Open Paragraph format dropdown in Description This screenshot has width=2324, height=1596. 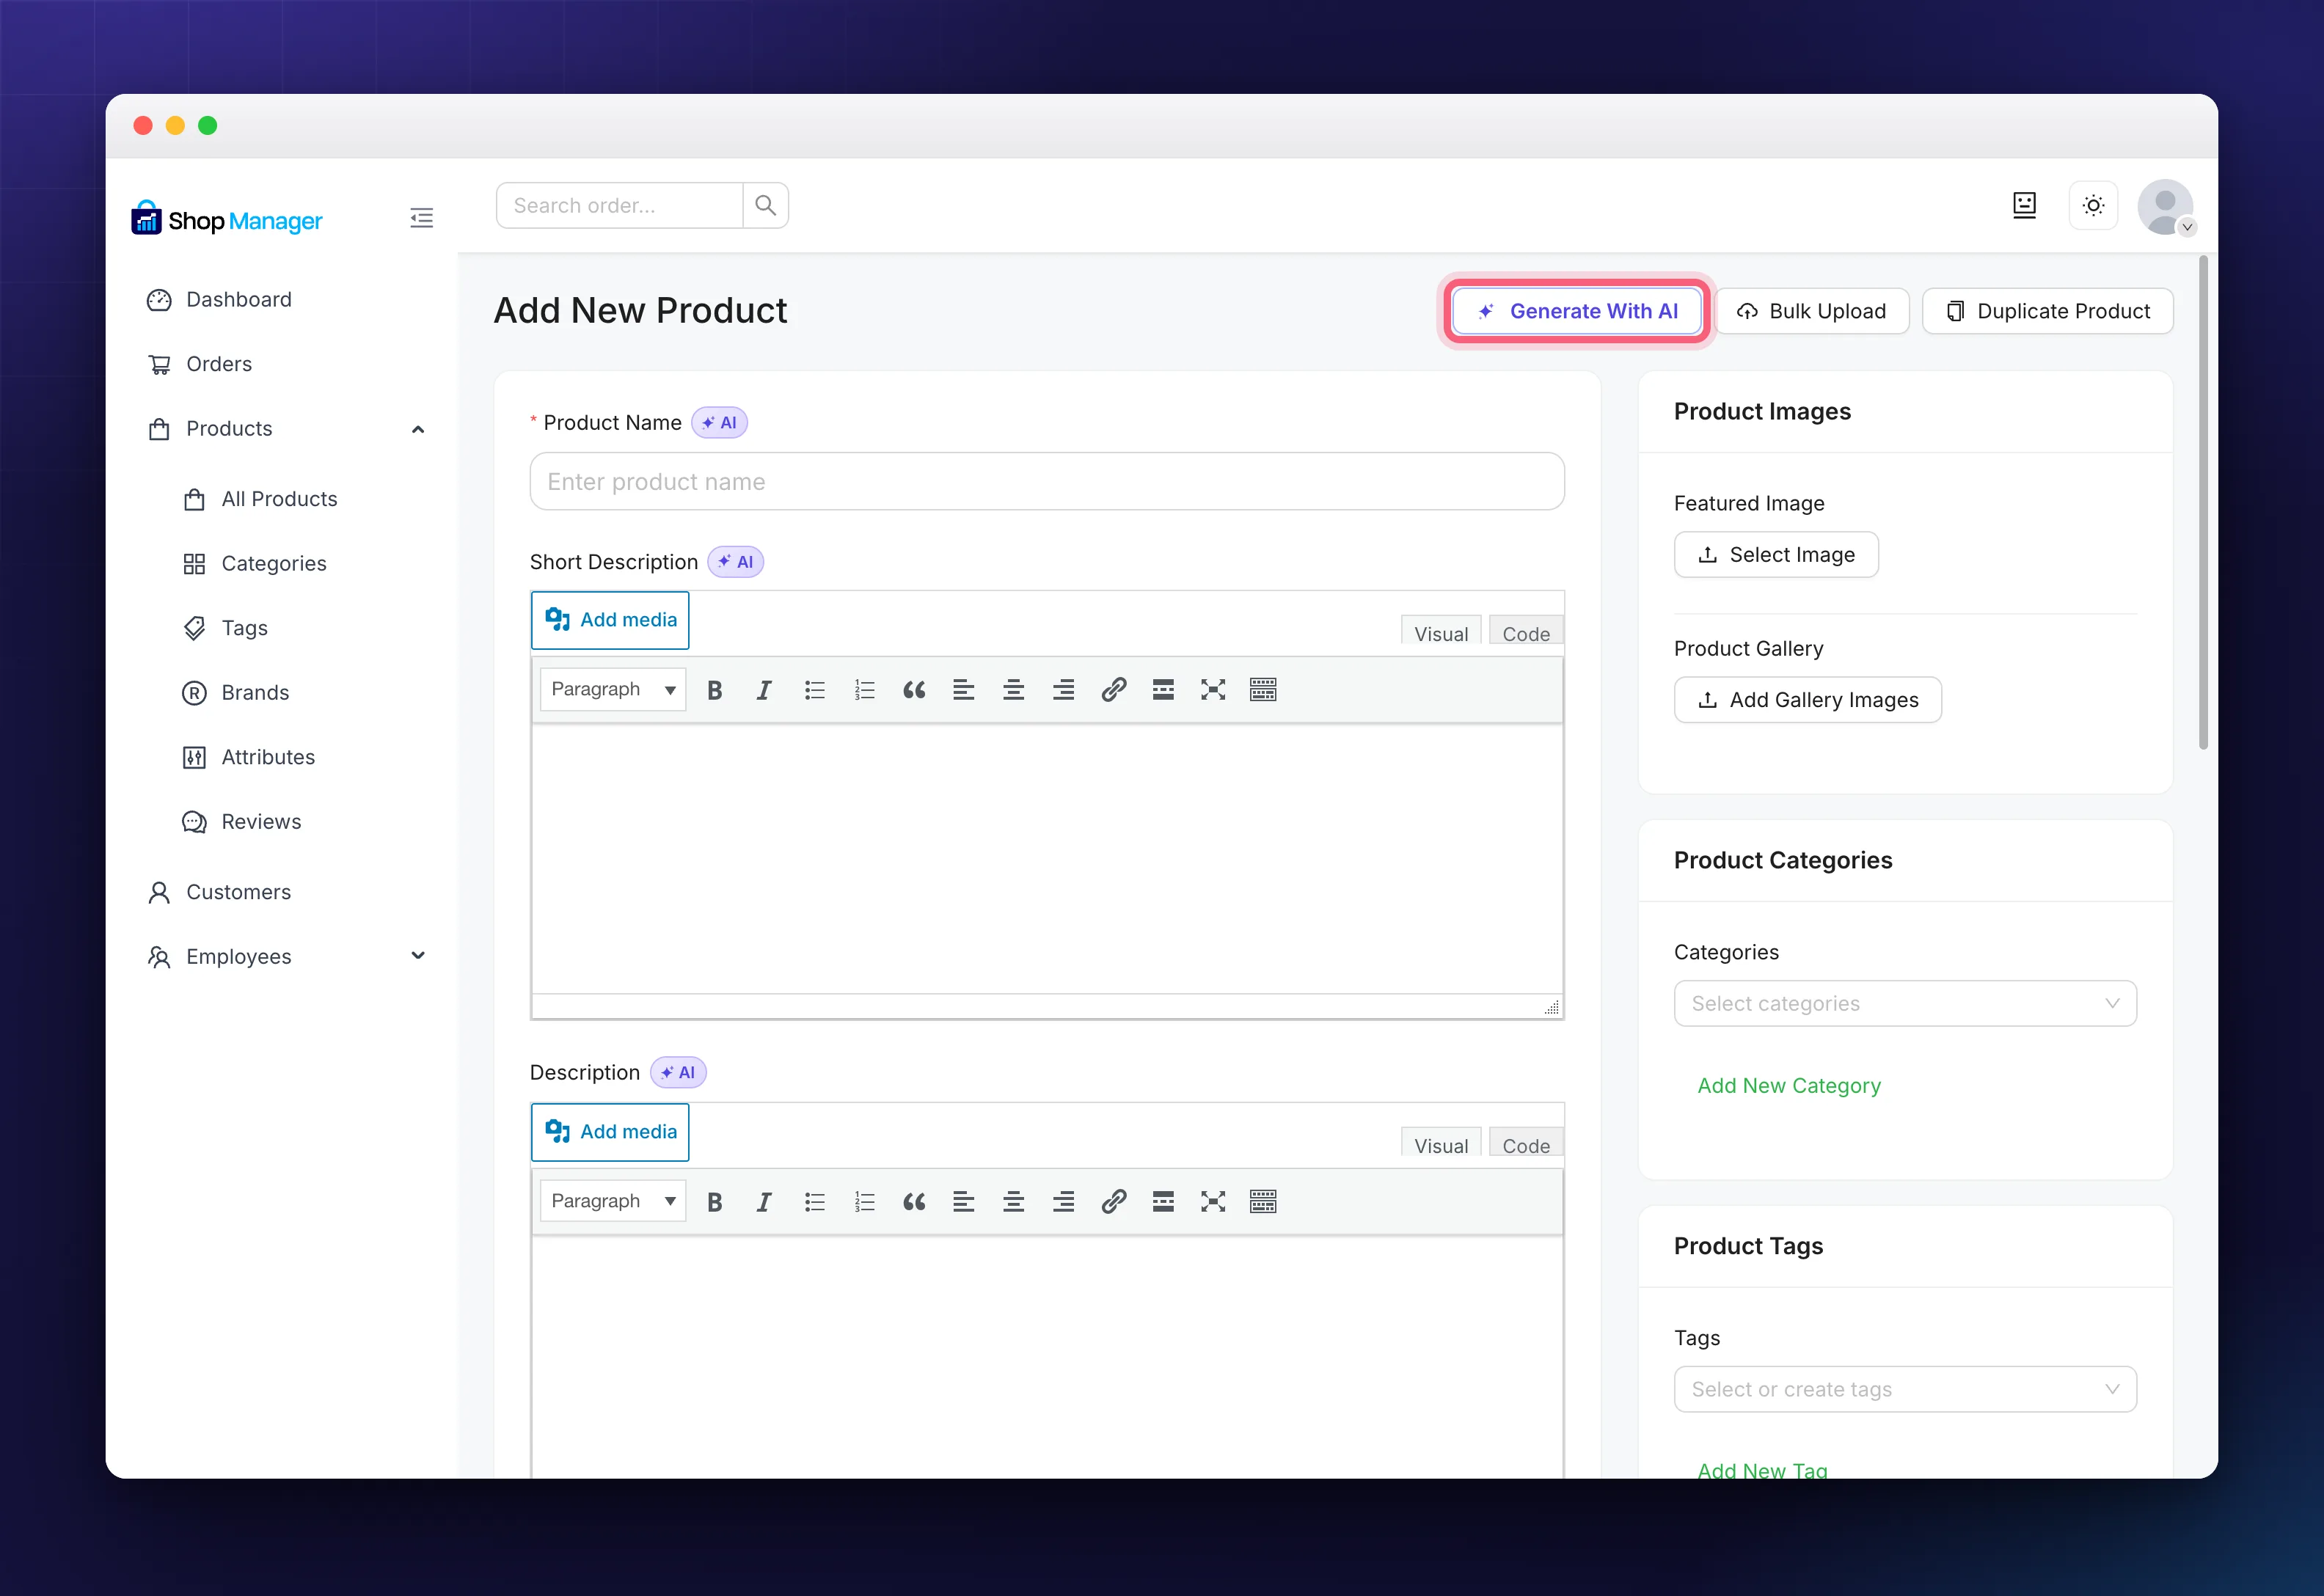click(x=613, y=1202)
